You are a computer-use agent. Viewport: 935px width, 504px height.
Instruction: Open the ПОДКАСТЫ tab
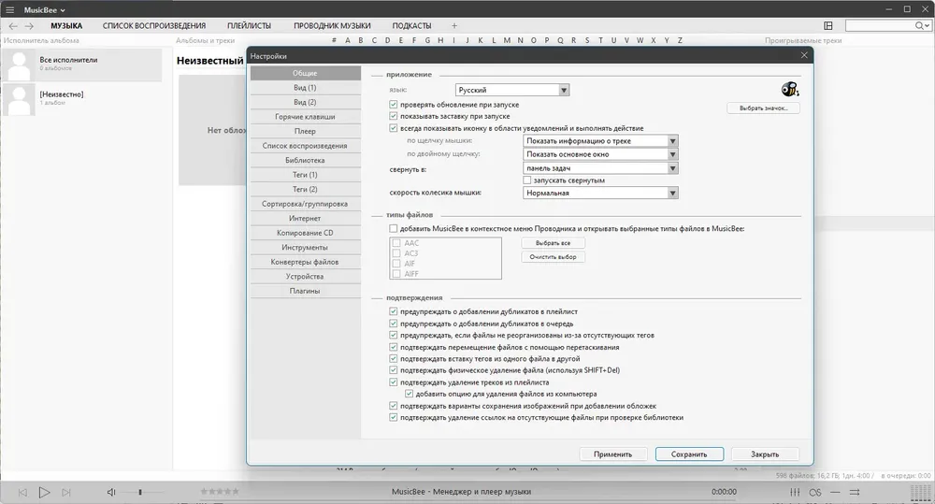point(411,25)
